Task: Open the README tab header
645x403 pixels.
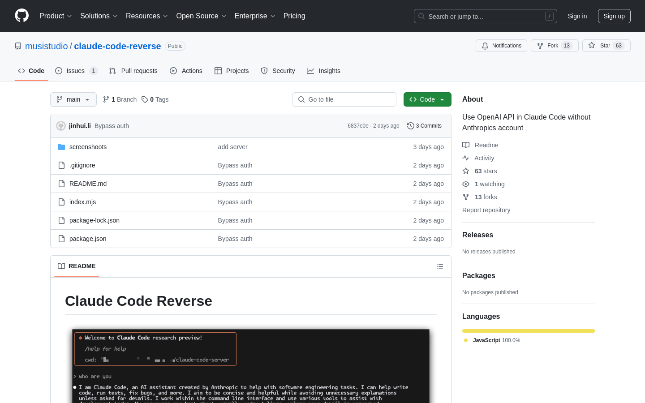Action: click(77, 266)
